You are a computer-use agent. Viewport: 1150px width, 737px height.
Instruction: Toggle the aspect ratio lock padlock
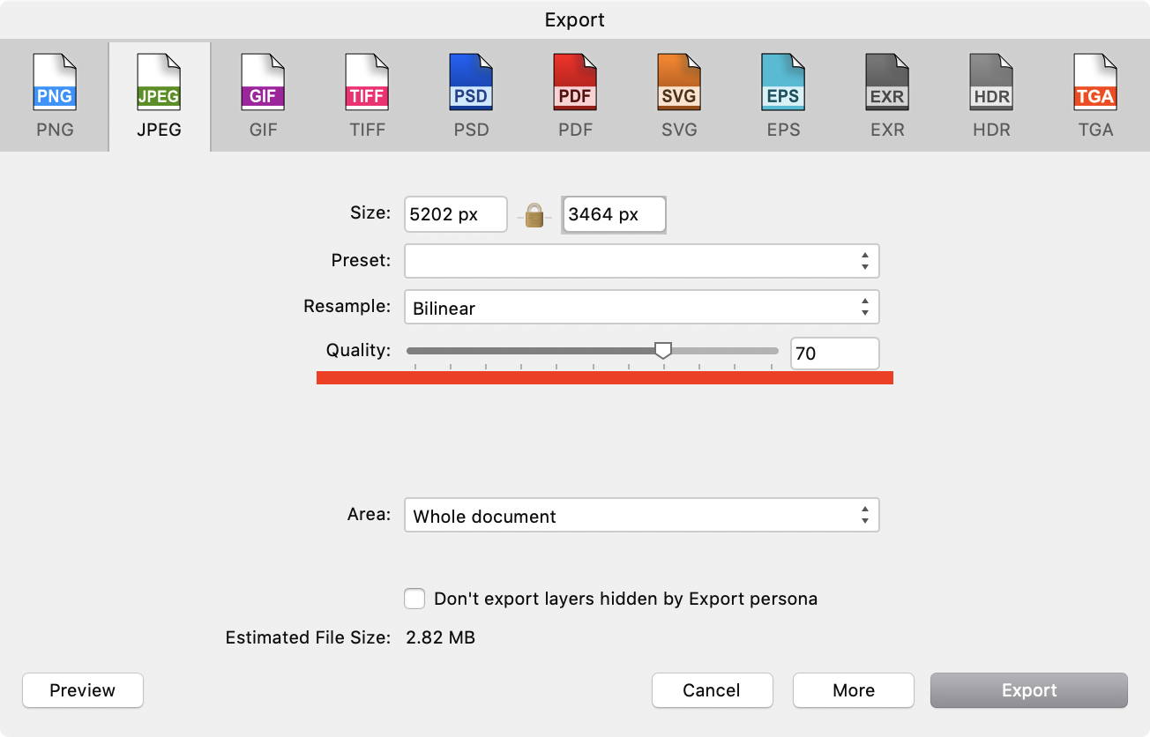[534, 214]
